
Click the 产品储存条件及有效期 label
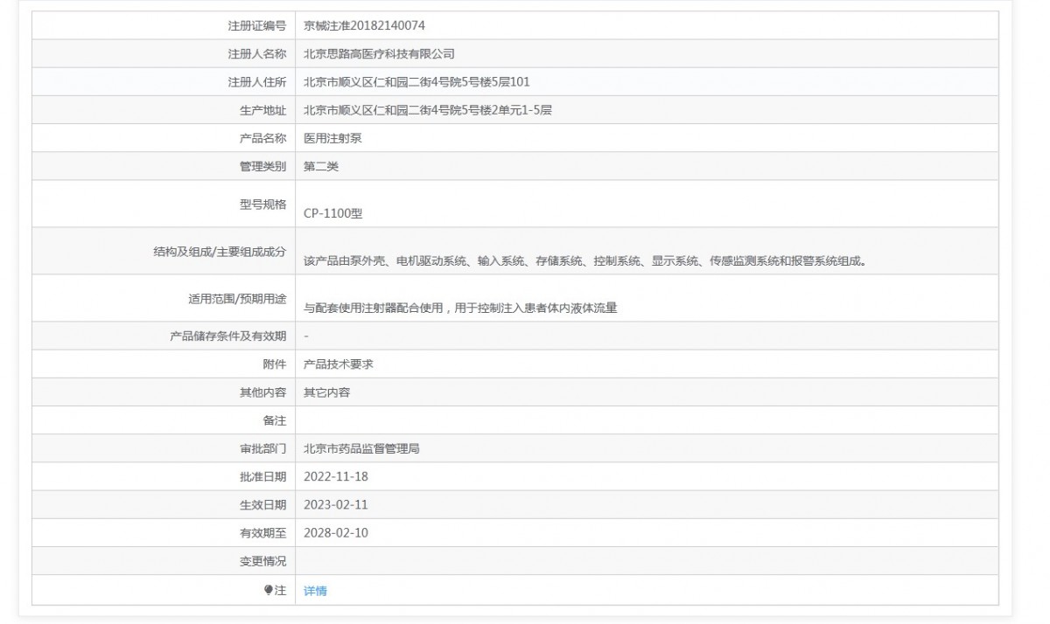pyautogui.click(x=228, y=336)
